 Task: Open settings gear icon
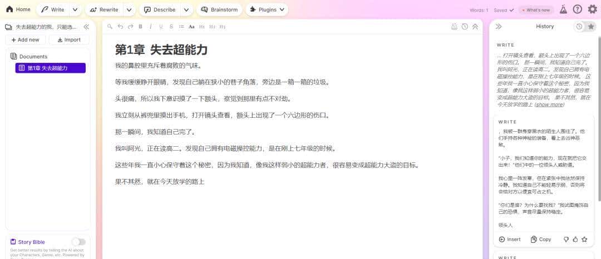(592, 9)
